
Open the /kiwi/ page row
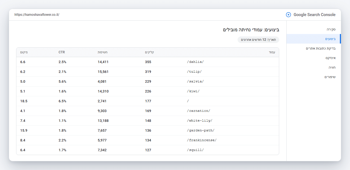pyautogui.click(x=148, y=91)
